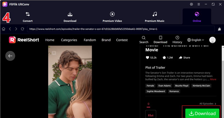The height and width of the screenshot is (118, 224).
Task: Open ReelShort logo homepage
Action: [x=24, y=40]
